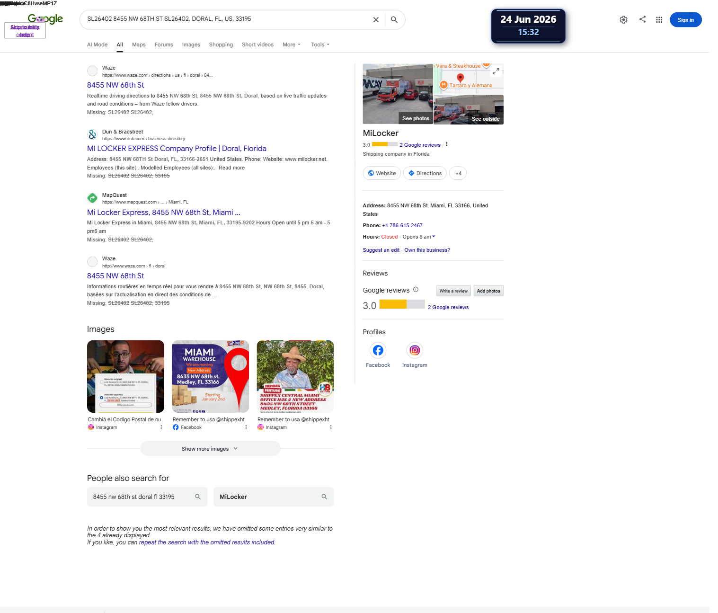Click Own this business link
Screen dimensions: 718x613
[427, 250]
